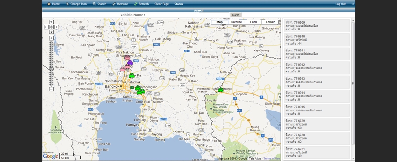Zoom in with the map plus button
397x162 pixels.
coord(51,38)
